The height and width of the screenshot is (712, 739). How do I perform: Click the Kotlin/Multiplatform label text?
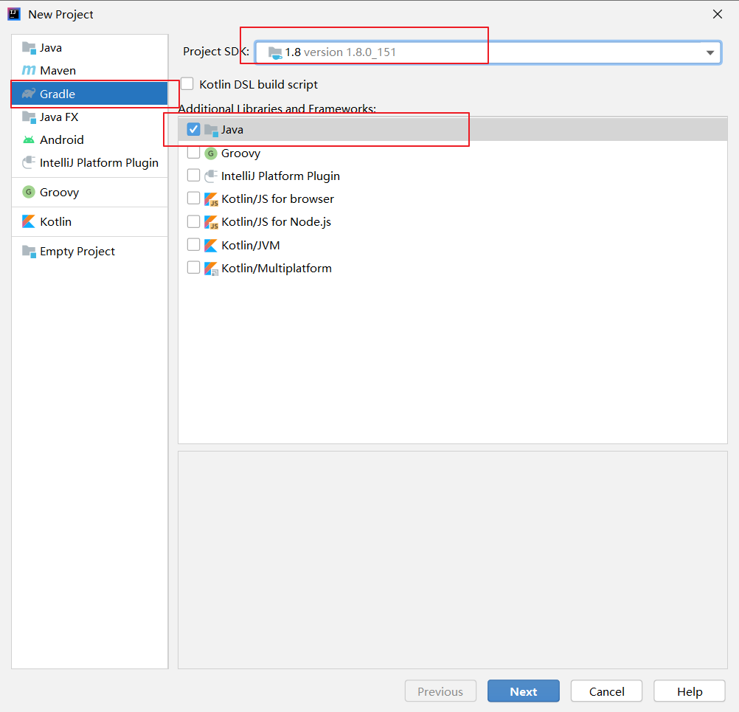[277, 269]
